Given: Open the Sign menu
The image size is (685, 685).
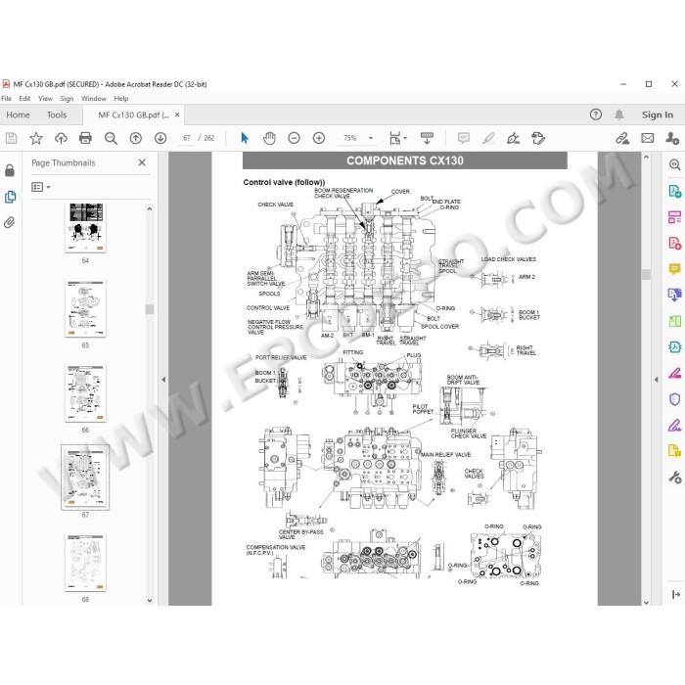Looking at the screenshot, I should pyautogui.click(x=67, y=98).
